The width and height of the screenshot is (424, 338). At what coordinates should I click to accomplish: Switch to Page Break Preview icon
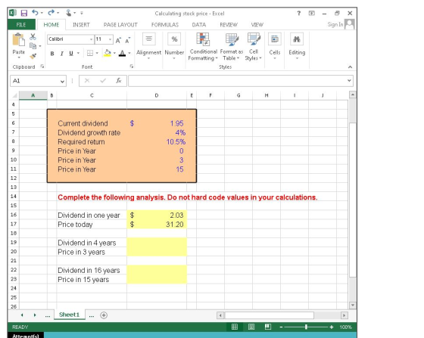click(268, 327)
